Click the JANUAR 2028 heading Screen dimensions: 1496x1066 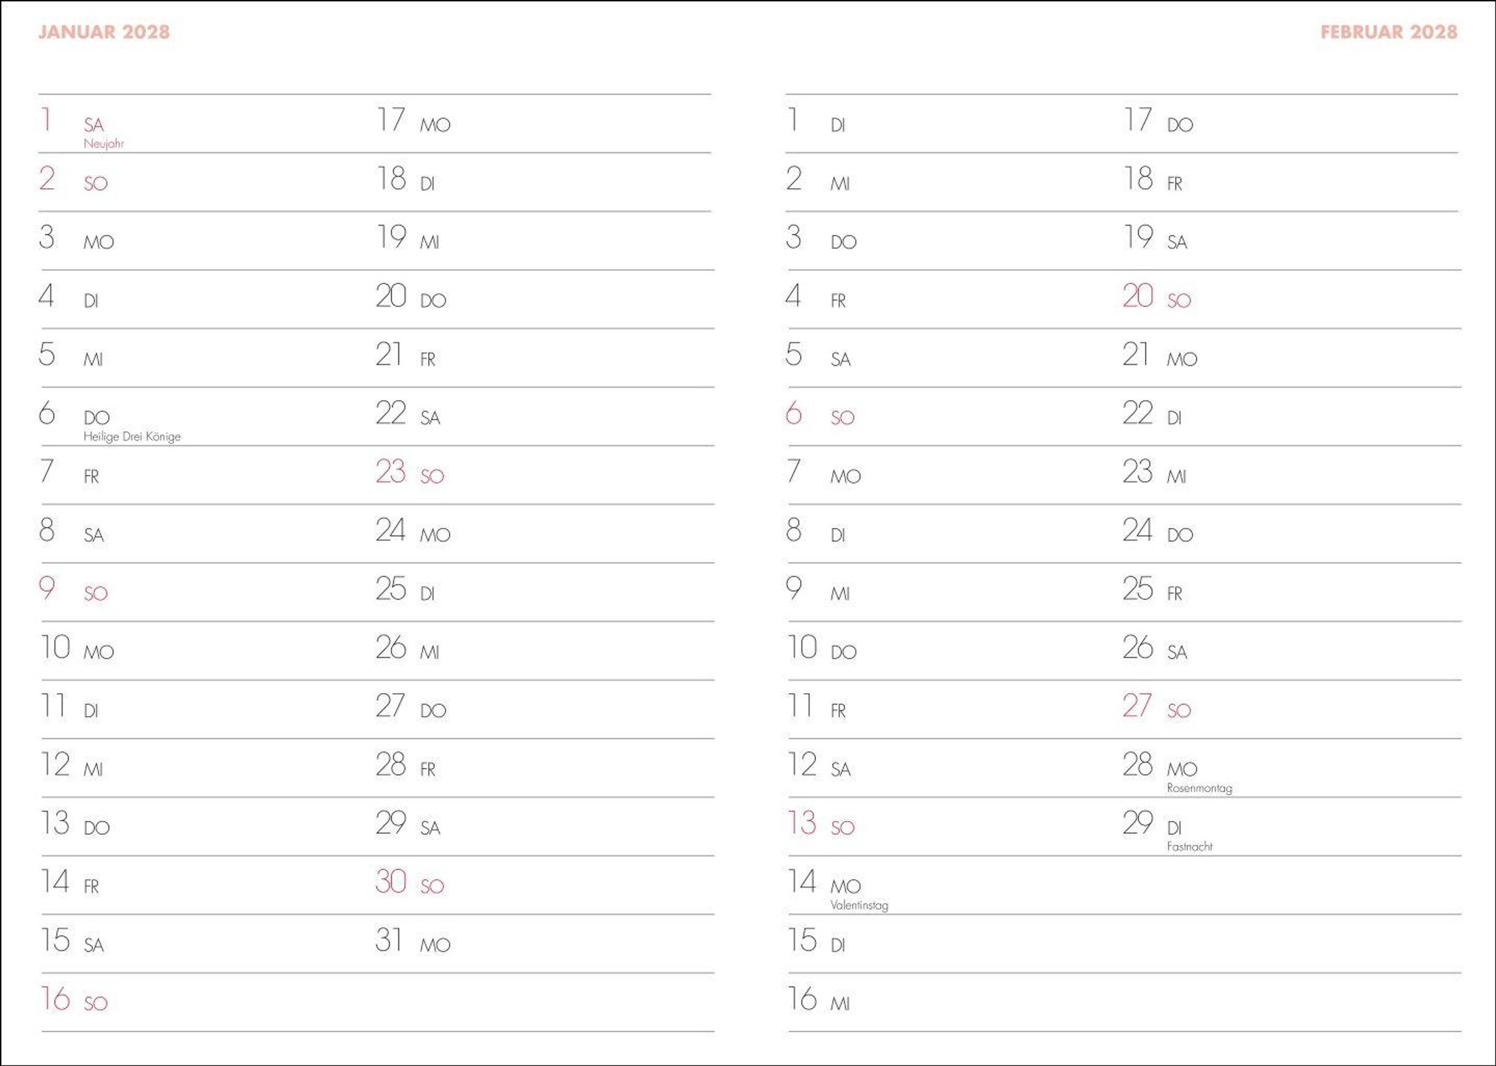(x=103, y=32)
